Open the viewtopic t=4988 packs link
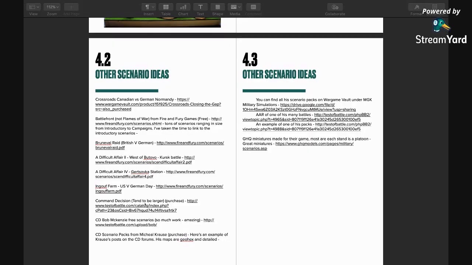Viewport: 472px width, 265px height. click(x=301, y=129)
